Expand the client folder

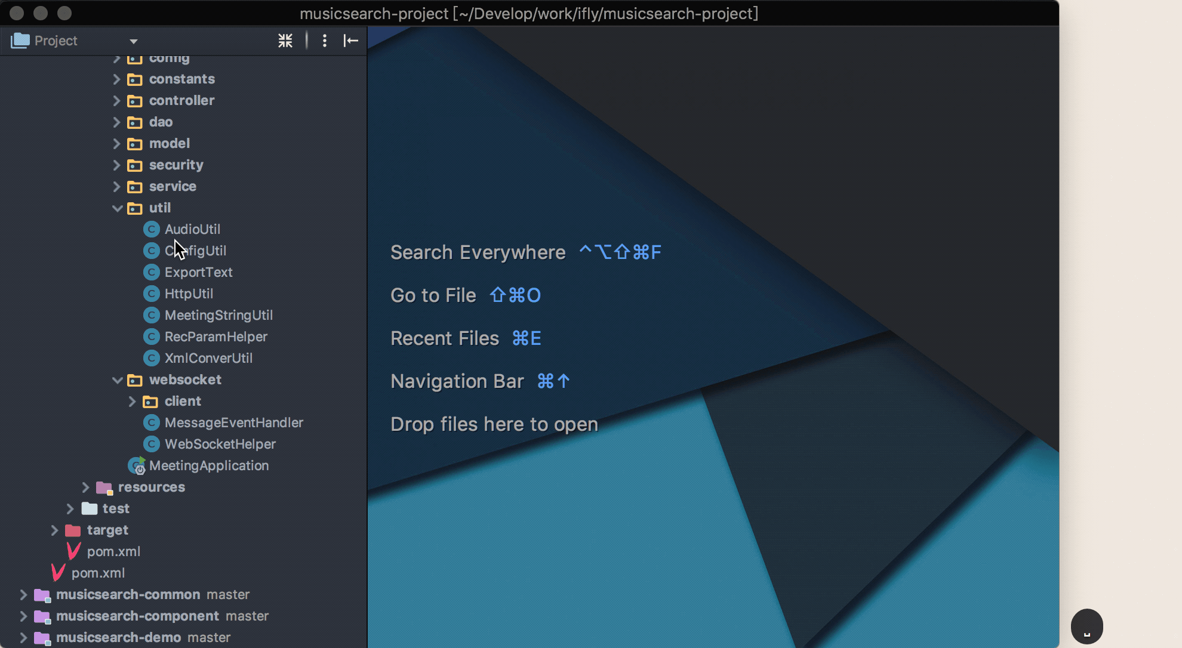[x=133, y=402]
